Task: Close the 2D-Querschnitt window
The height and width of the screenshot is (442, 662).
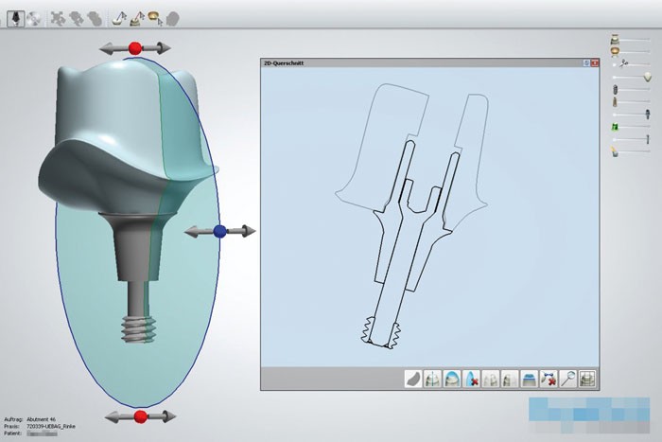Action: [x=595, y=63]
